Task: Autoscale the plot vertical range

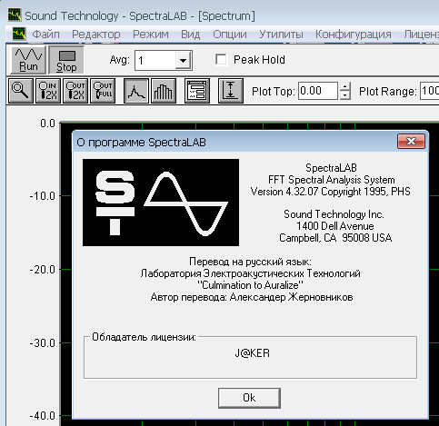Action: tap(231, 91)
